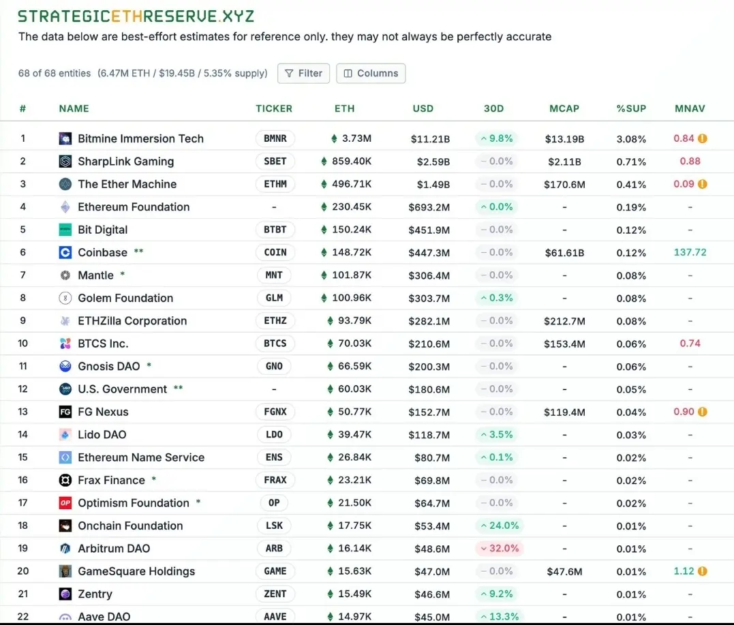Sort by the MCAP column header

tap(564, 108)
